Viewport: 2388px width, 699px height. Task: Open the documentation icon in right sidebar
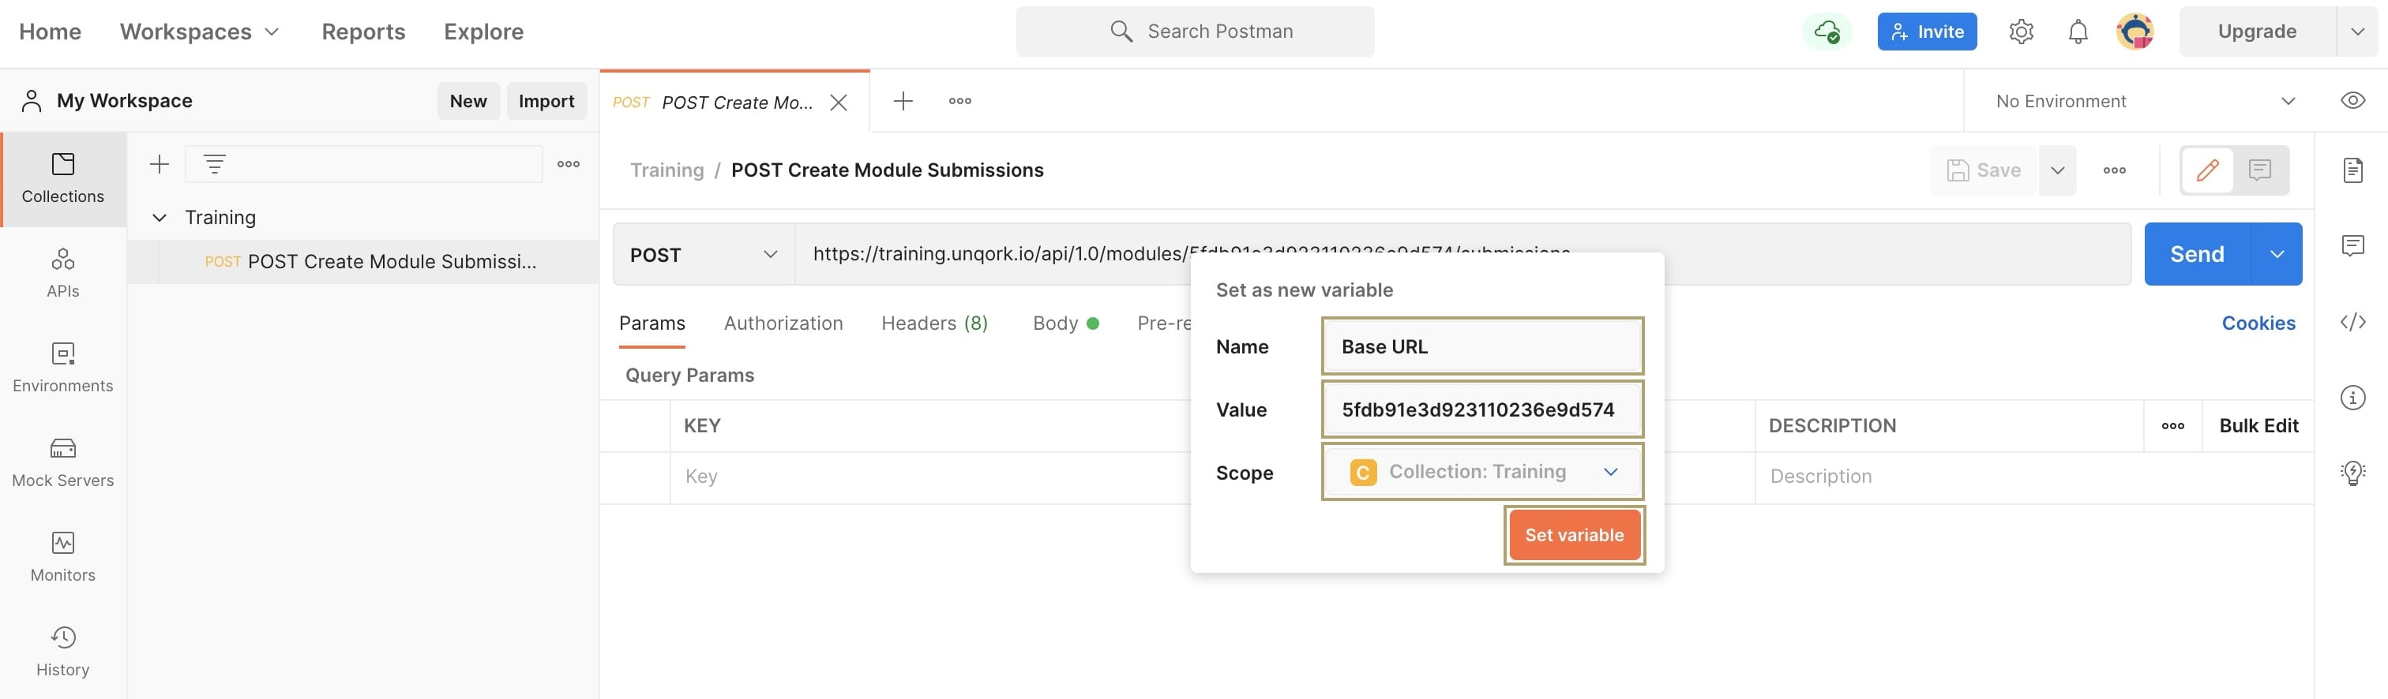point(2352,170)
